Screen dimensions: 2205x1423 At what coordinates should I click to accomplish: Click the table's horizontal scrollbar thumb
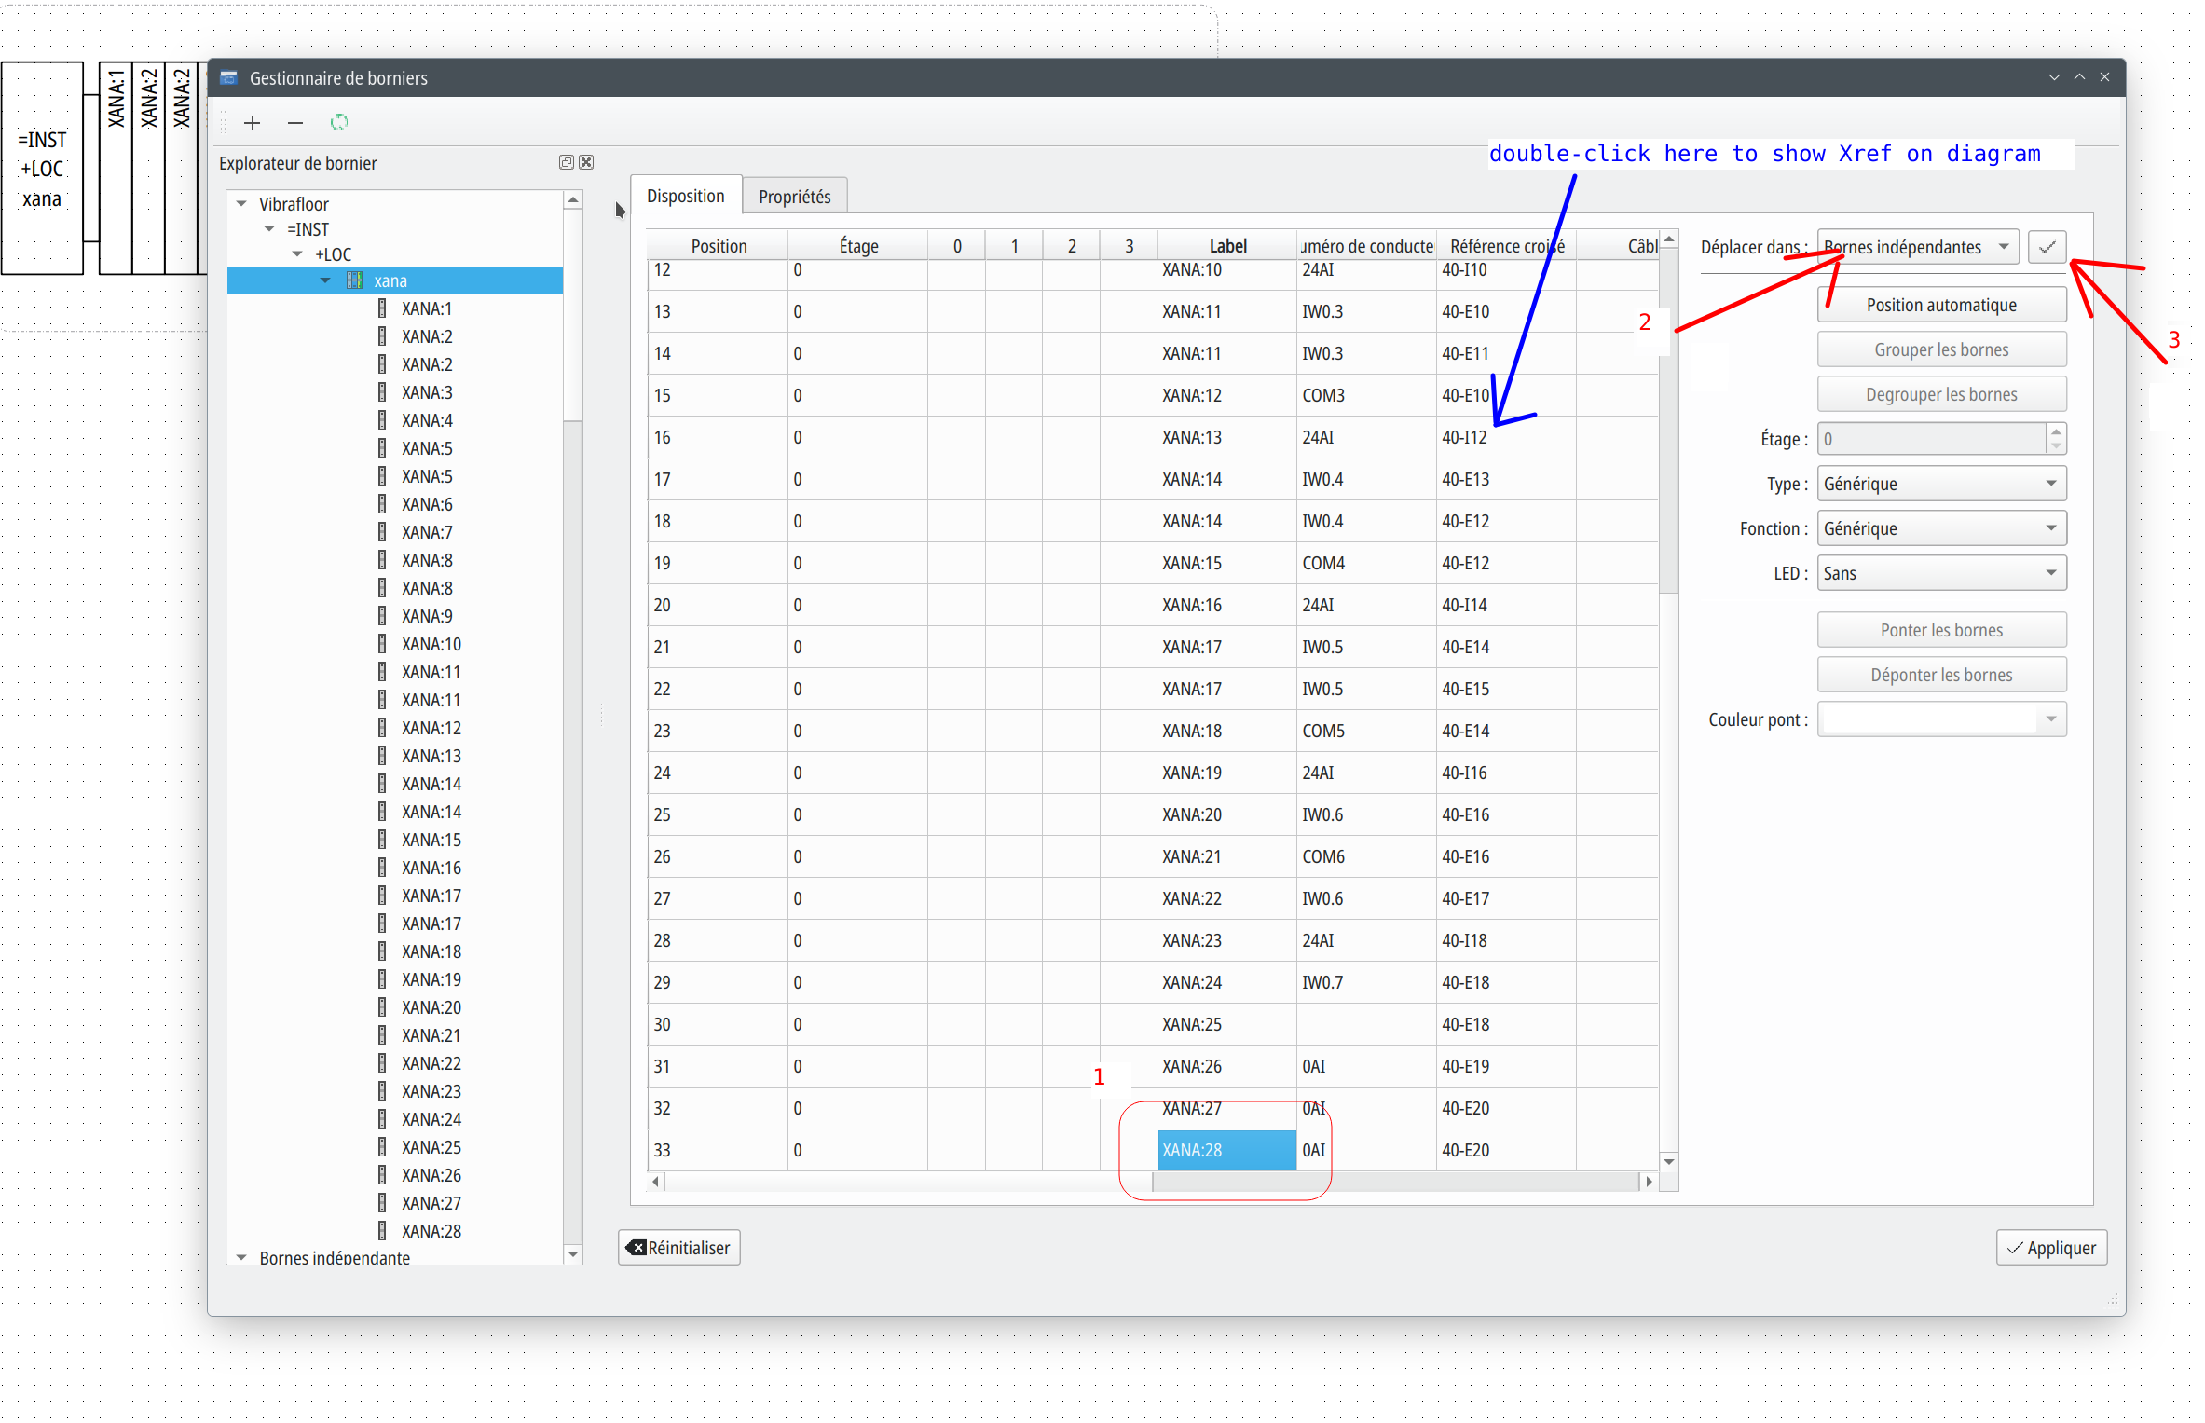pyautogui.click(x=1394, y=1182)
